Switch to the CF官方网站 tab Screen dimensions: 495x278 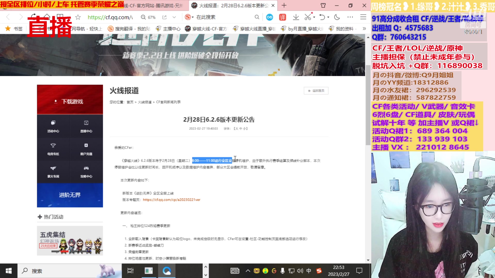[154, 5]
